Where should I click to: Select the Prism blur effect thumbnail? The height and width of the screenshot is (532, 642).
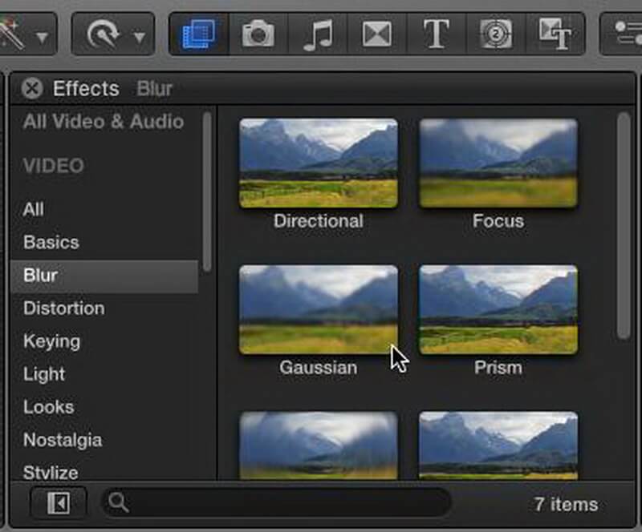[x=498, y=309]
